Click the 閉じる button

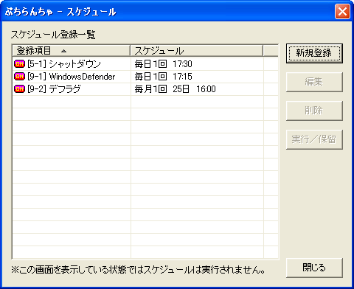314,268
